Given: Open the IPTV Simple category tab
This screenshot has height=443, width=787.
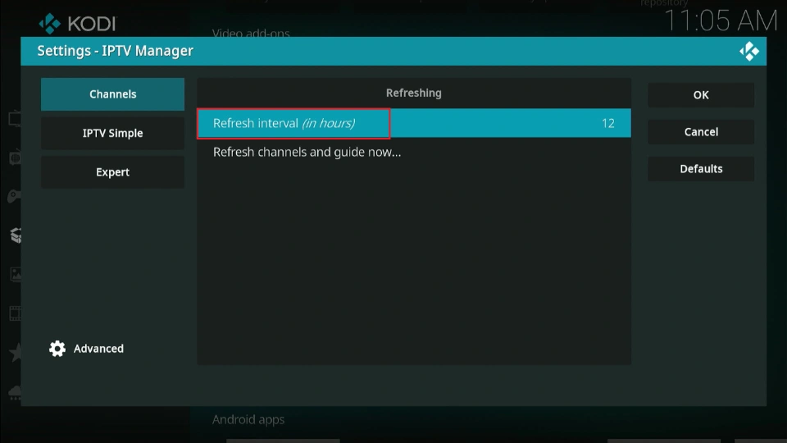Looking at the screenshot, I should coord(113,133).
